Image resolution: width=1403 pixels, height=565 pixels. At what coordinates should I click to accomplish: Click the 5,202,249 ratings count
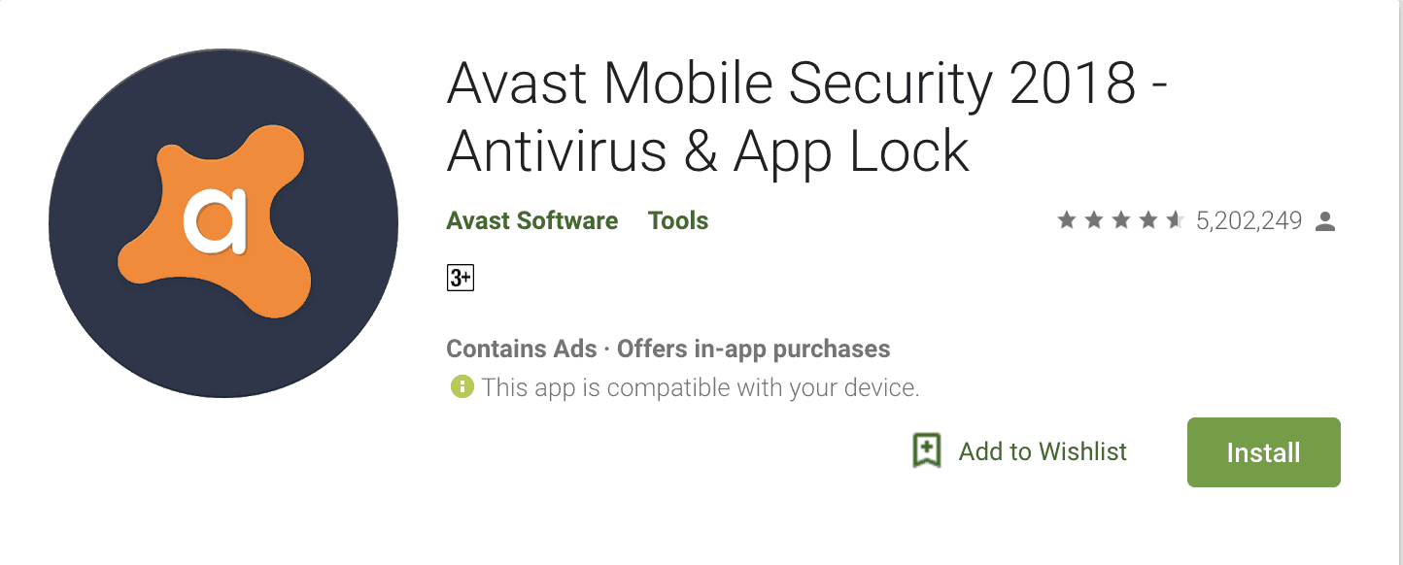[1249, 221]
